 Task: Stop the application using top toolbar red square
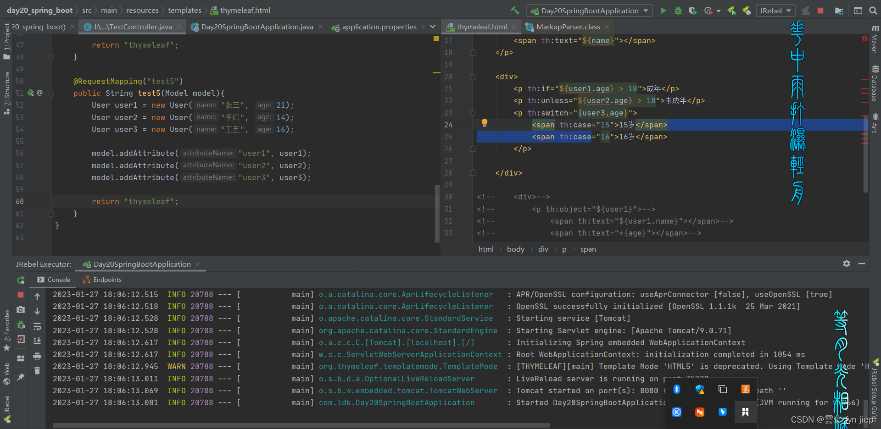820,11
